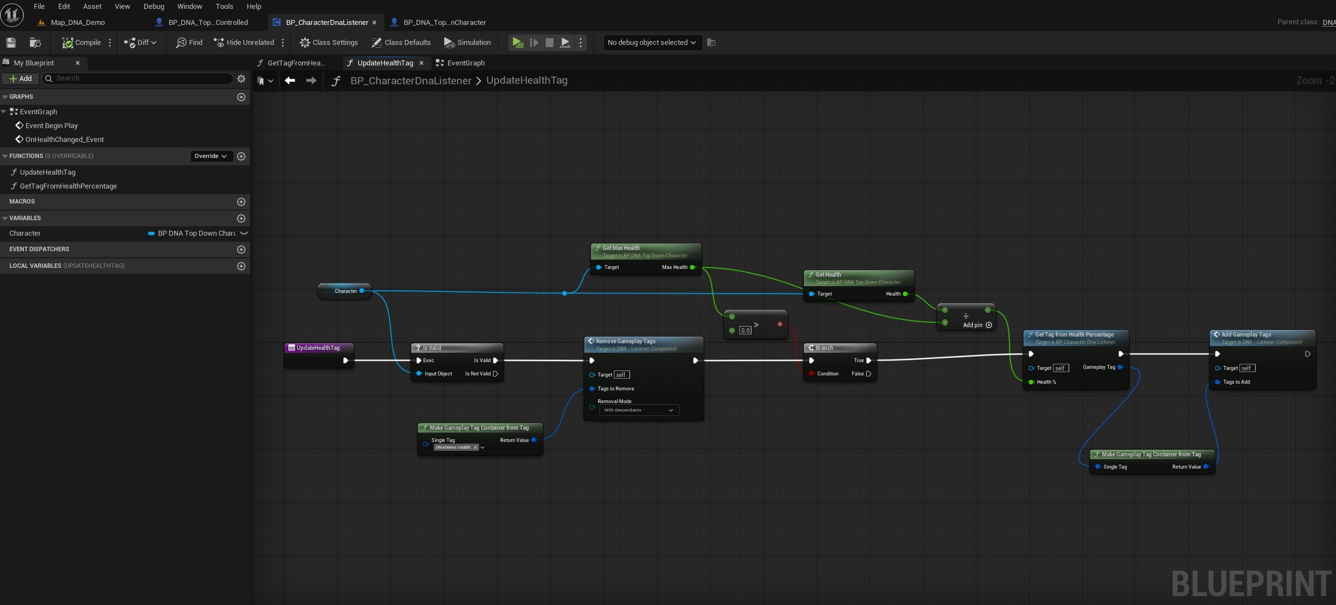Click the Save asset disk icon
The image size is (1336, 605).
(11, 43)
